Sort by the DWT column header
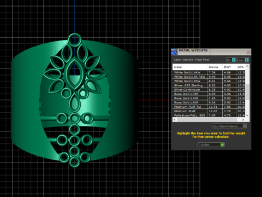Screen dimensions: 262x197 tap(229, 67)
